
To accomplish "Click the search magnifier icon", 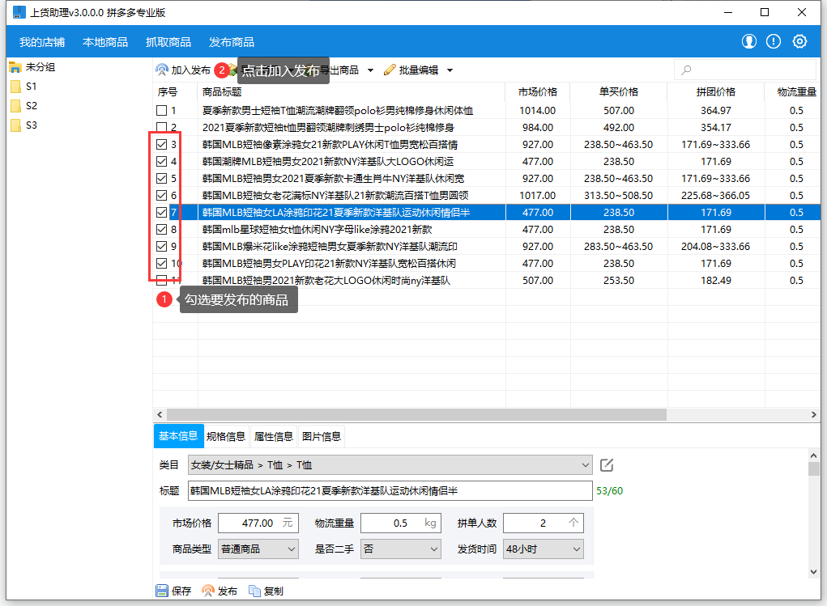I will (686, 70).
